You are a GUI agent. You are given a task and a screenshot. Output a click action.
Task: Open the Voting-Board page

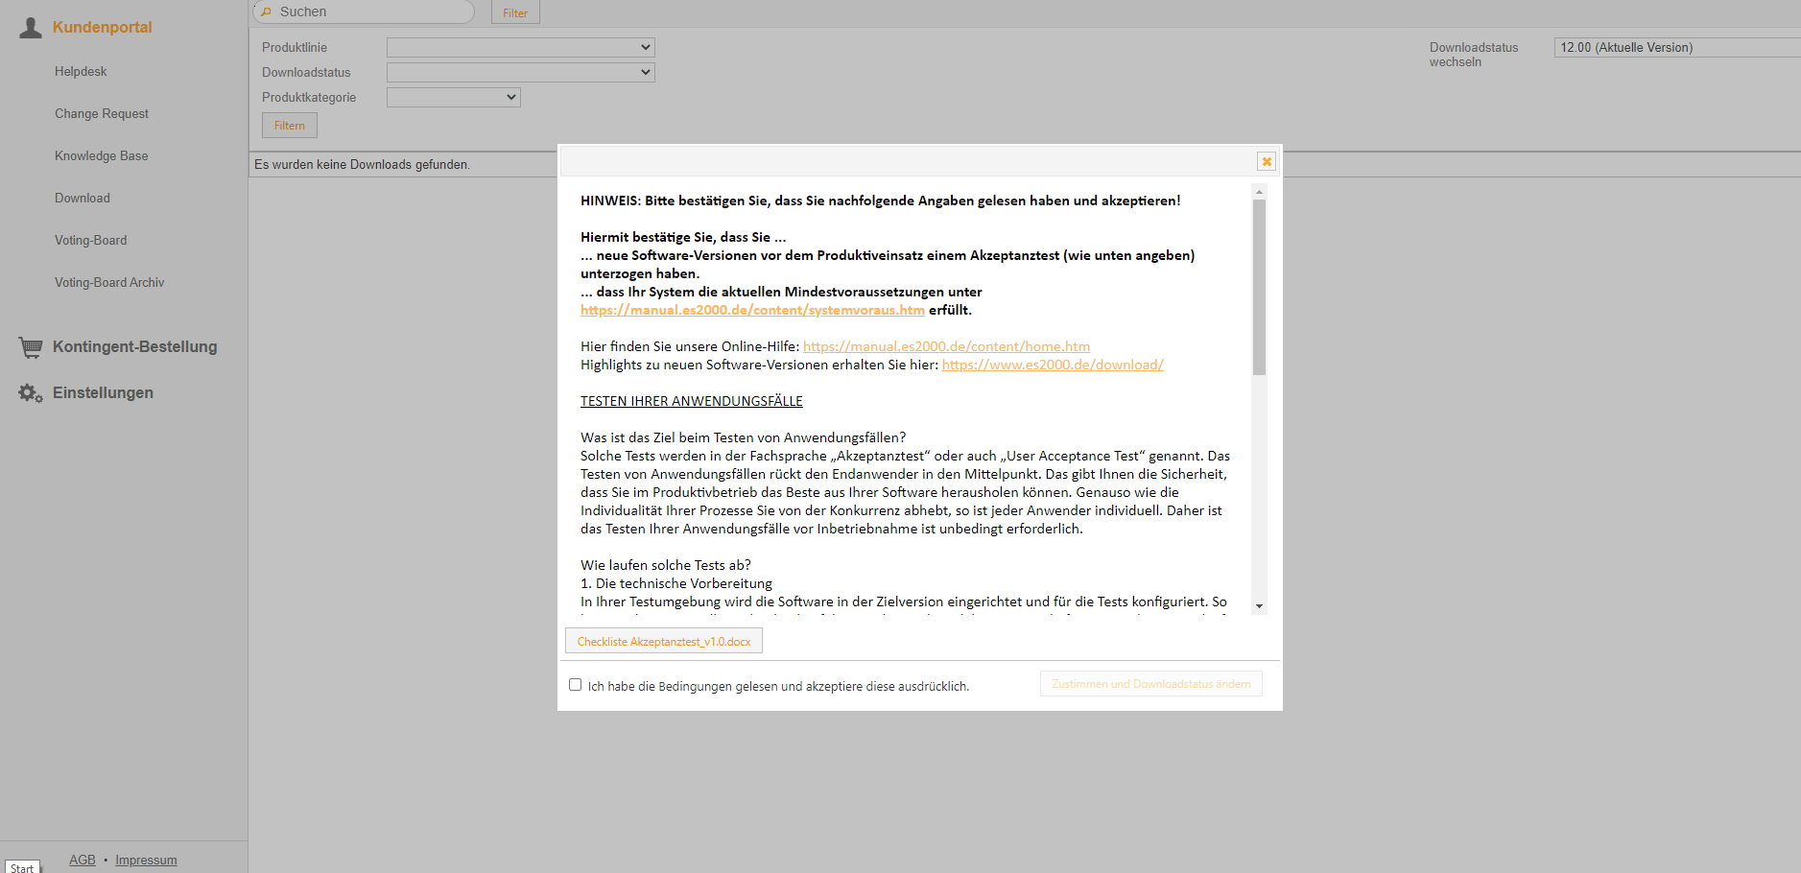tap(91, 241)
